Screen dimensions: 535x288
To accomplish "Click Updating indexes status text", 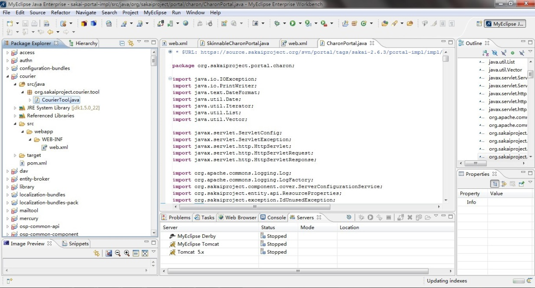I will coord(447,281).
